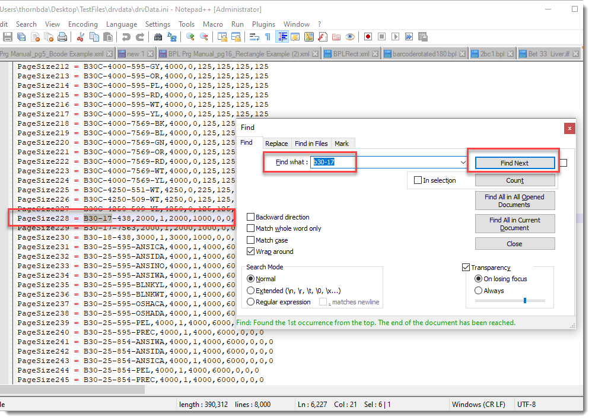Adjust the Transparency slider handle
The height and width of the screenshot is (420, 592).
coord(525,301)
